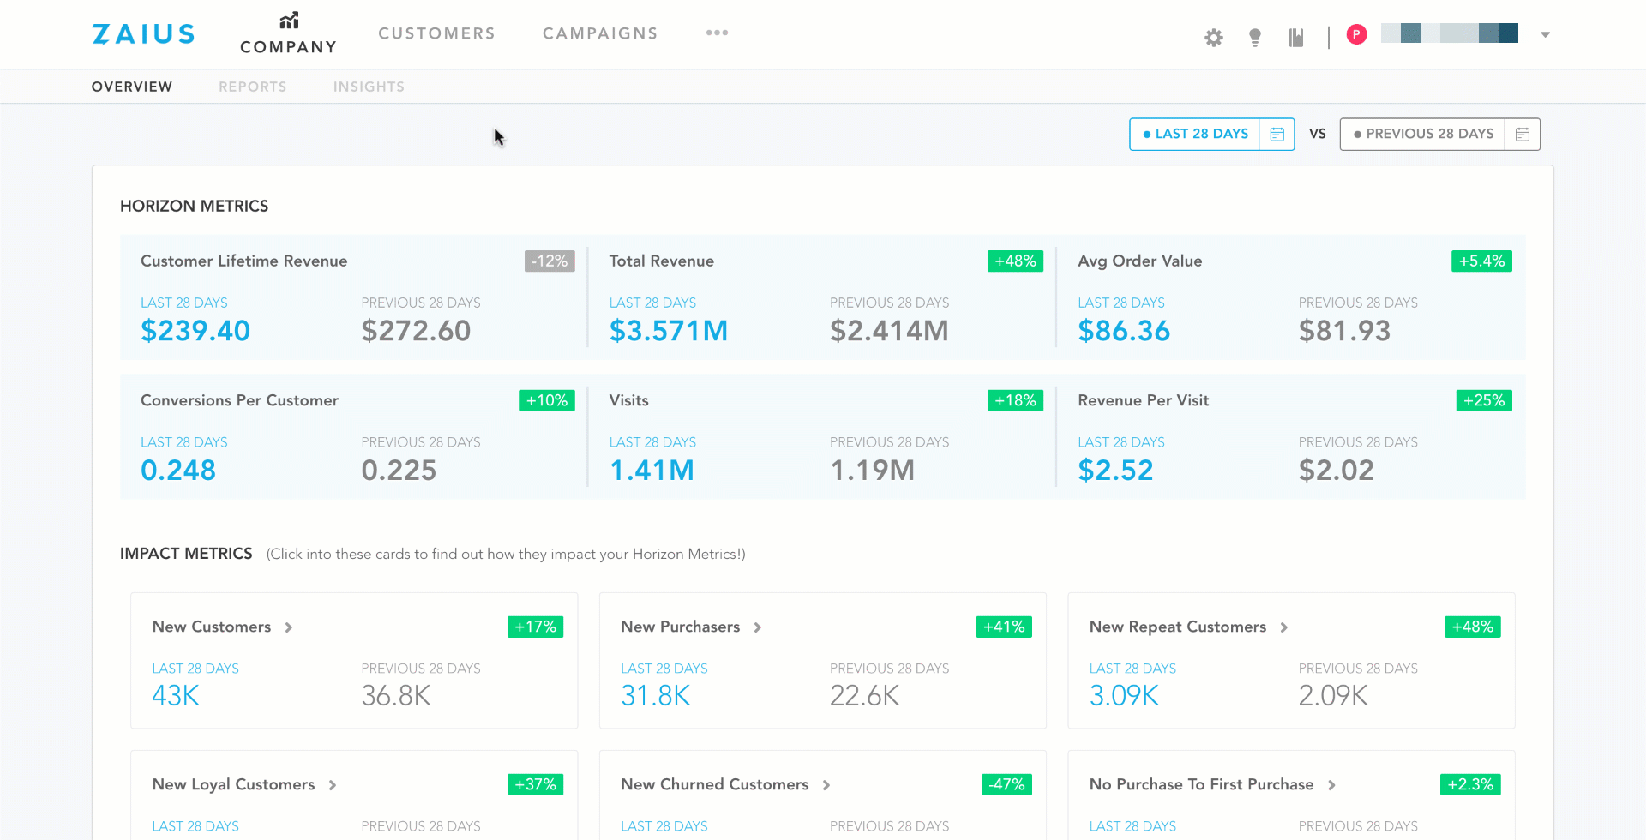
Task: Open New Purchasers card title
Action: point(681,627)
